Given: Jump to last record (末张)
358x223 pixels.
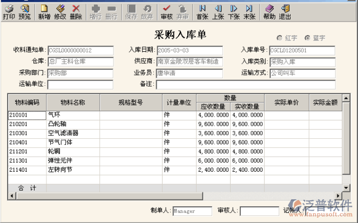Looking at the screenshot, I should [x=249, y=12].
